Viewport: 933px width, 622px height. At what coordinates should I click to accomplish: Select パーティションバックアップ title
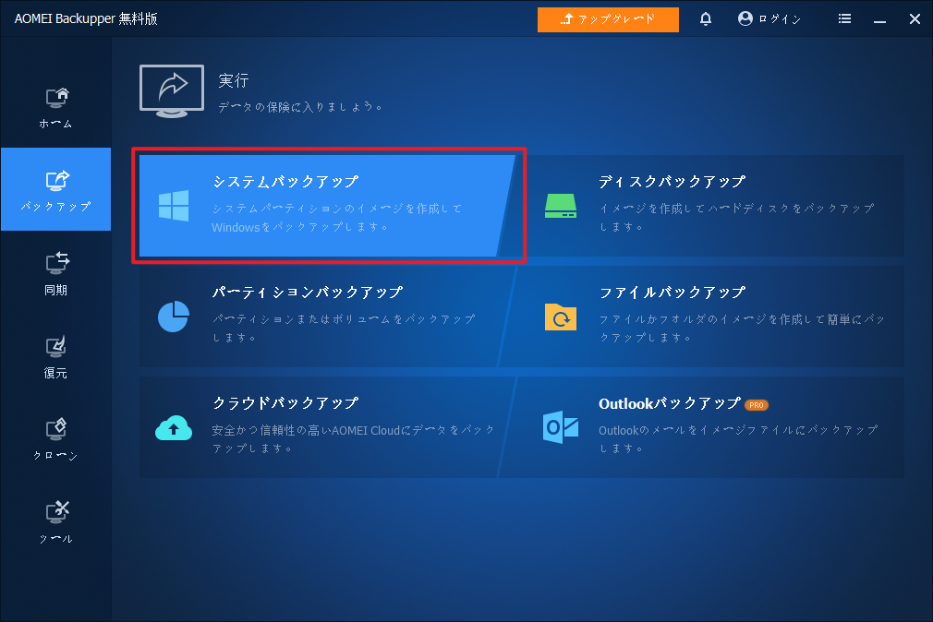pyautogui.click(x=308, y=293)
